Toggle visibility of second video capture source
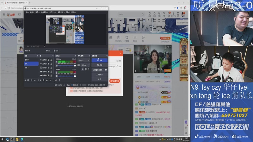This screenshot has height=142, width=253. pyautogui.click(x=49, y=75)
